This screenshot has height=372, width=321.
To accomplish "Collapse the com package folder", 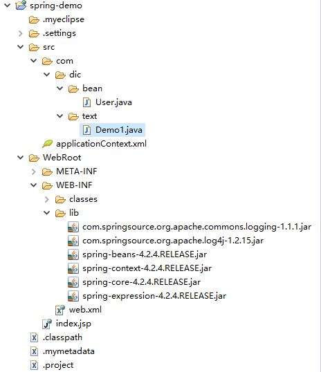I will 34,61.
